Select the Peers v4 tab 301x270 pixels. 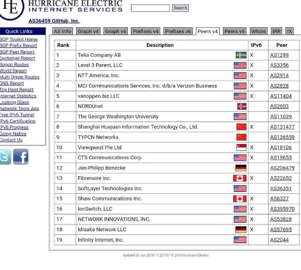coord(208,31)
